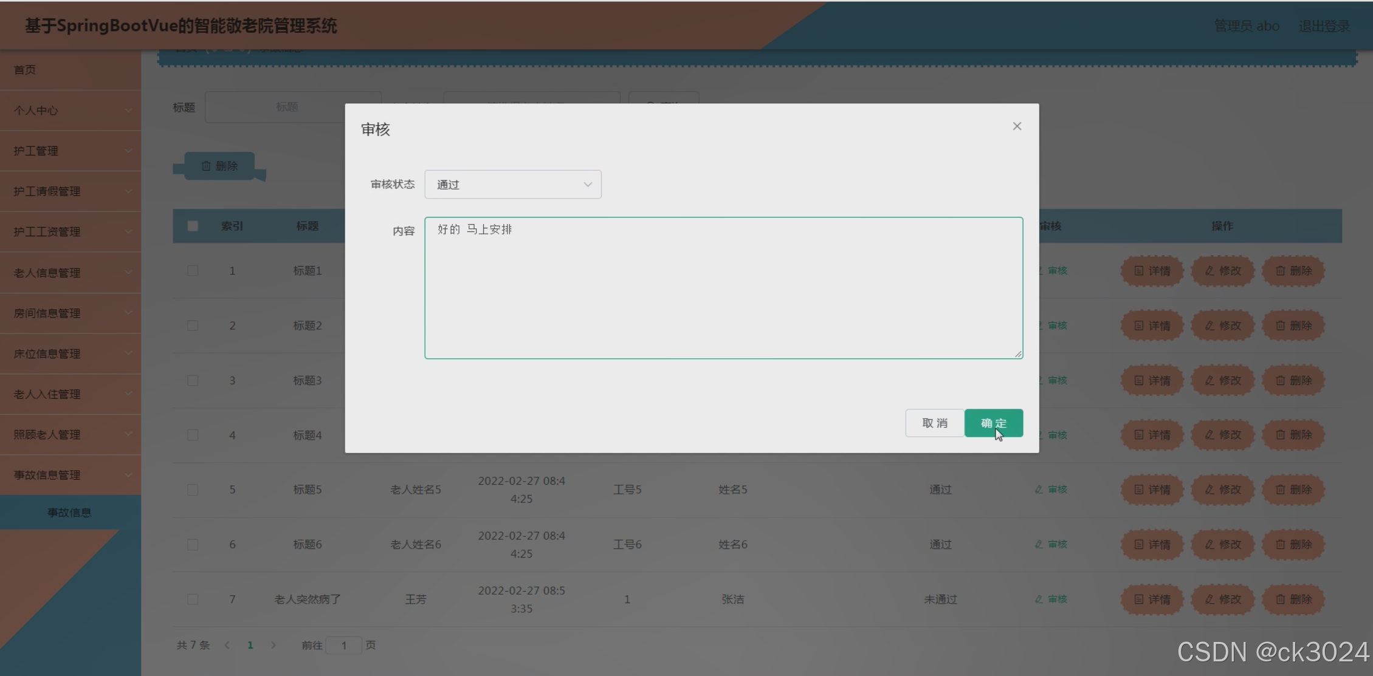Click the 删除 trash button above the table
The image size is (1373, 676).
(219, 166)
